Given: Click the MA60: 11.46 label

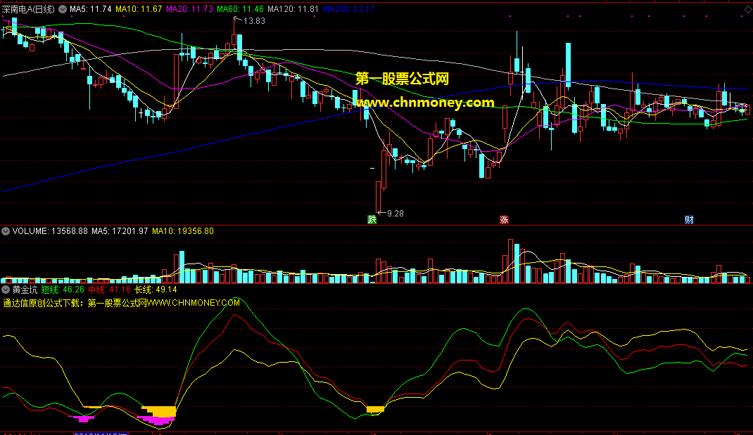Looking at the screenshot, I should click(x=240, y=9).
